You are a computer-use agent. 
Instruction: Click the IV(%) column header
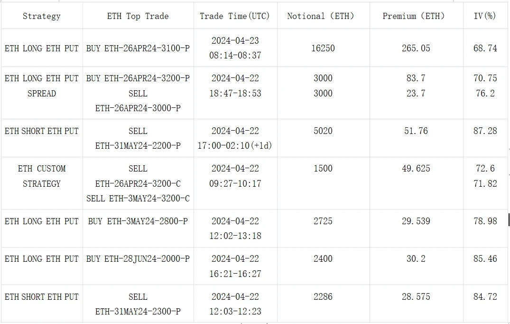point(485,16)
